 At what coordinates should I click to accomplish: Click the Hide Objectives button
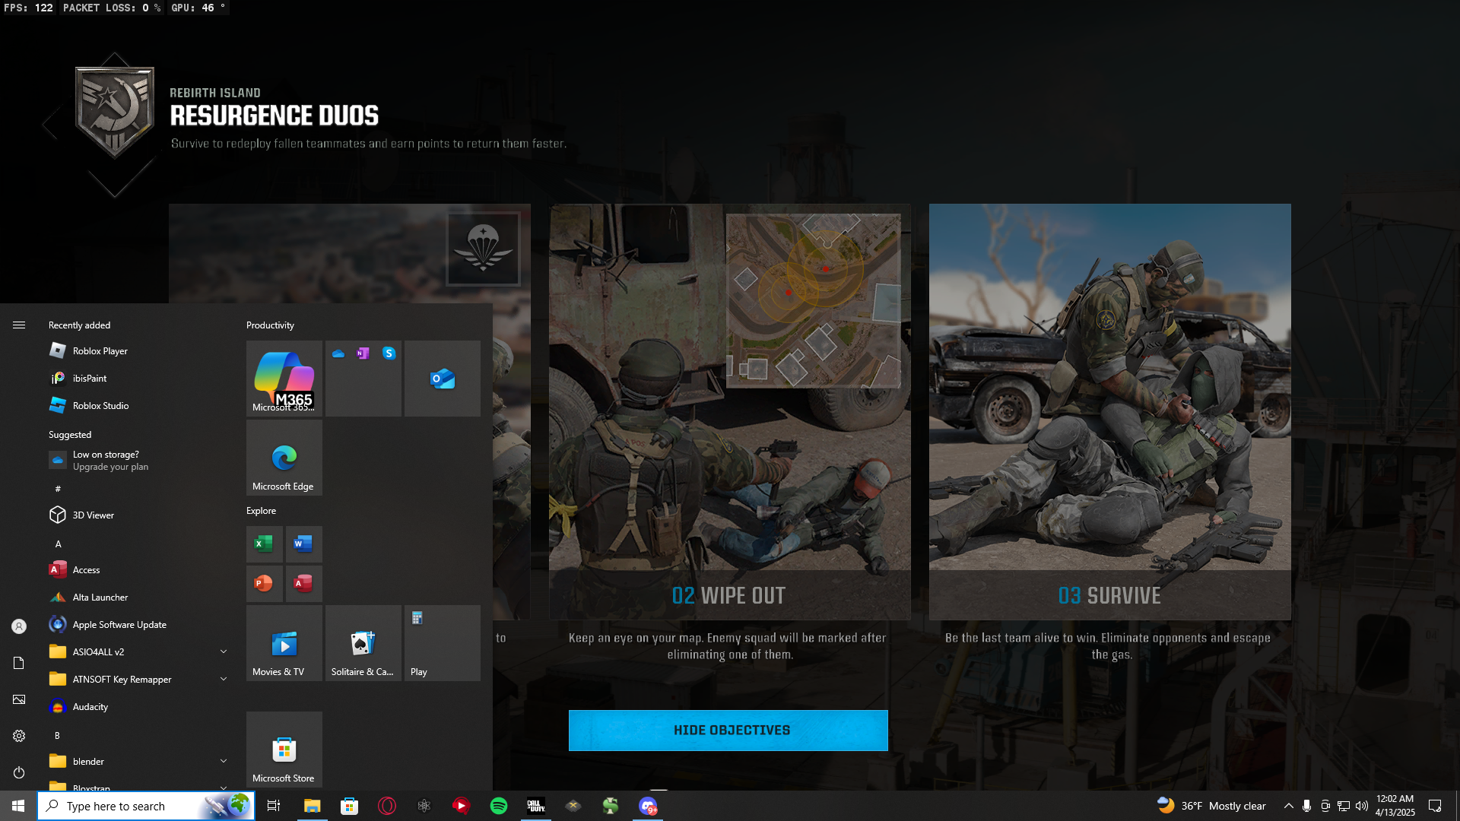pyautogui.click(x=728, y=731)
